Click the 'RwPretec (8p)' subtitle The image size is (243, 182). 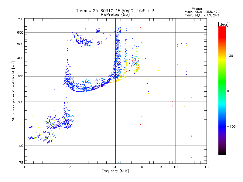pos(115,15)
